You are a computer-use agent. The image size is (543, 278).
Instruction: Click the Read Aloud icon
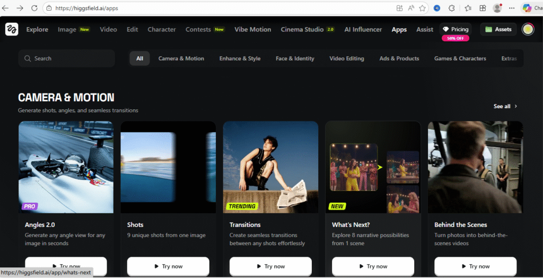411,8
